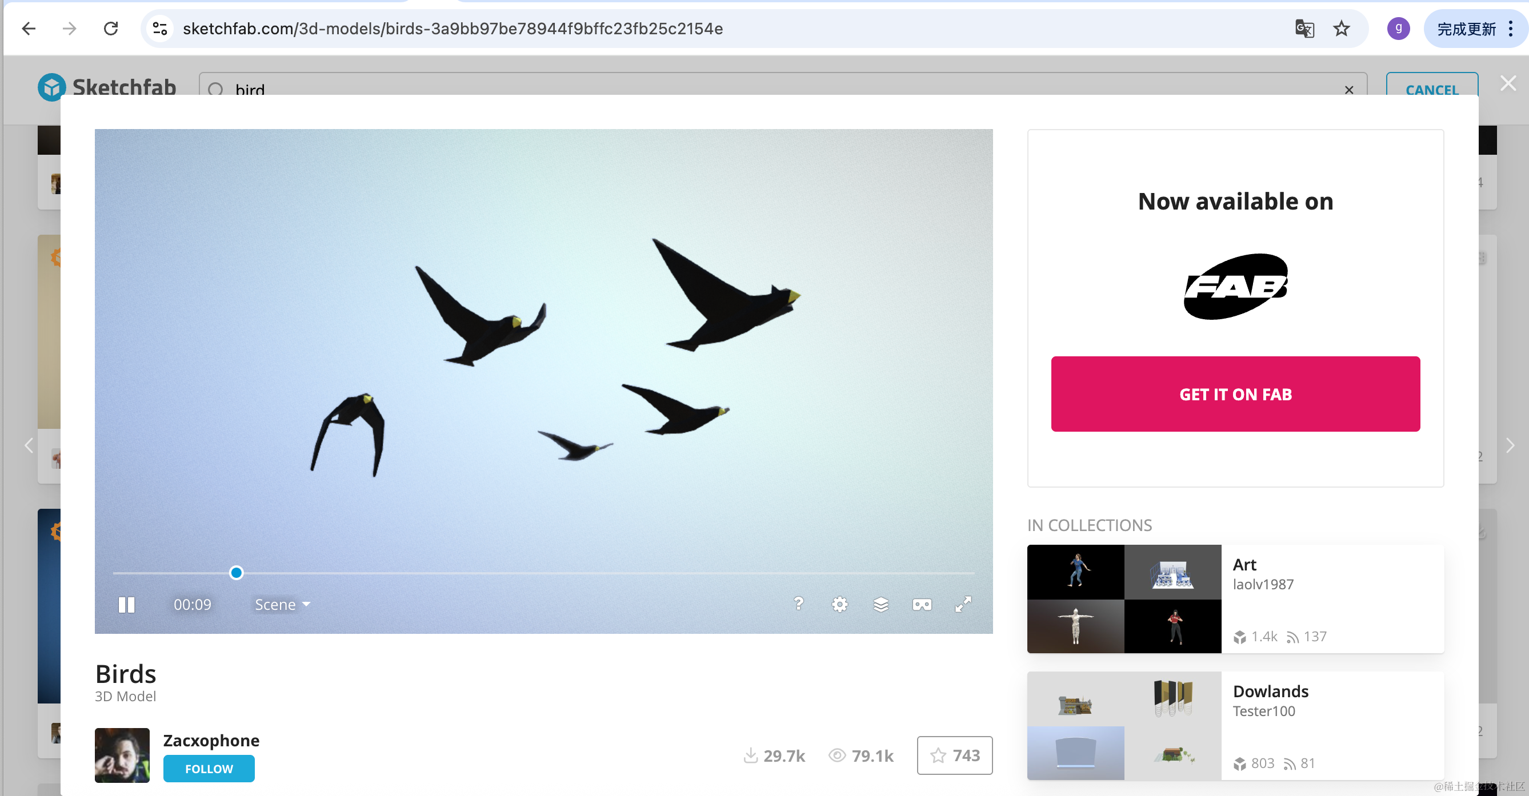Click the 完成更新 update button
This screenshot has width=1529, height=796.
click(x=1466, y=29)
